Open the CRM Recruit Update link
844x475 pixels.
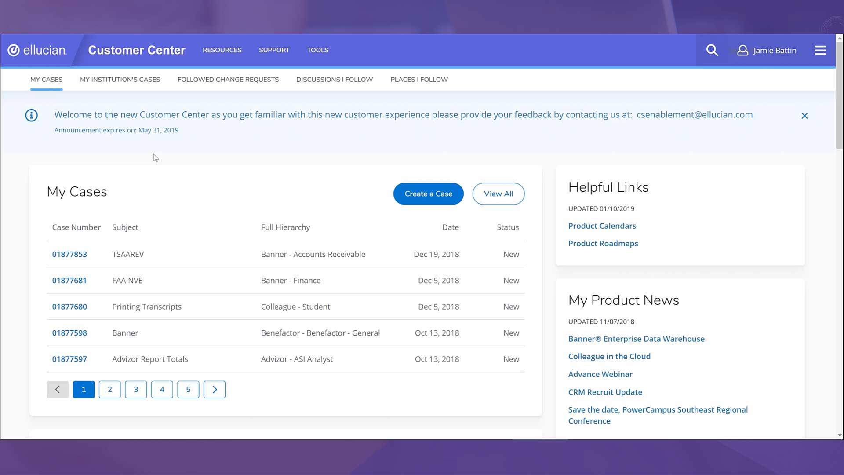[605, 392]
